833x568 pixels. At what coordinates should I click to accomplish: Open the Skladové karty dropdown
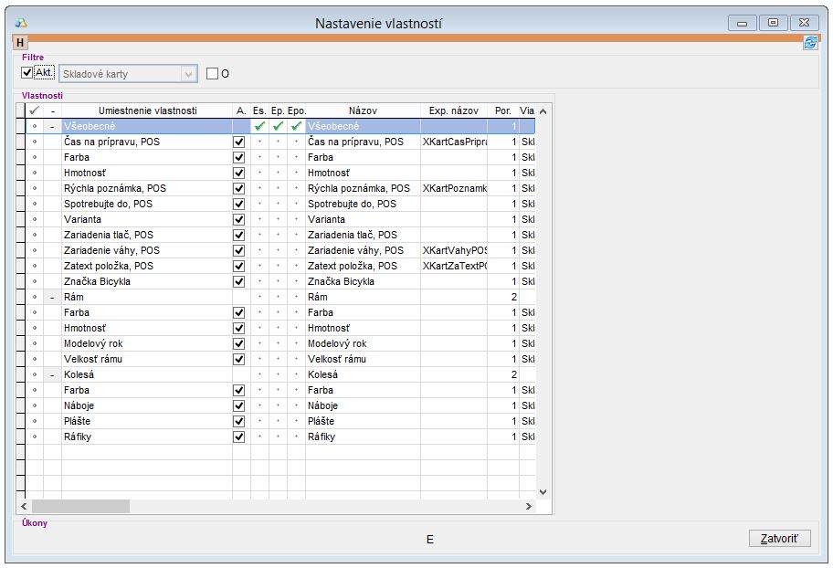pyautogui.click(x=188, y=74)
